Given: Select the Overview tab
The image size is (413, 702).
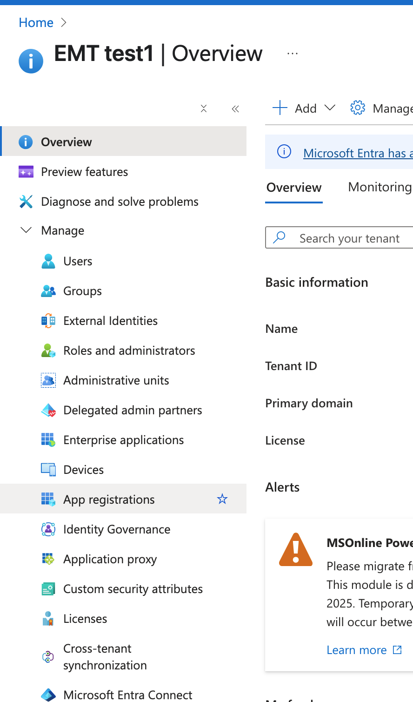Looking at the screenshot, I should (x=294, y=188).
